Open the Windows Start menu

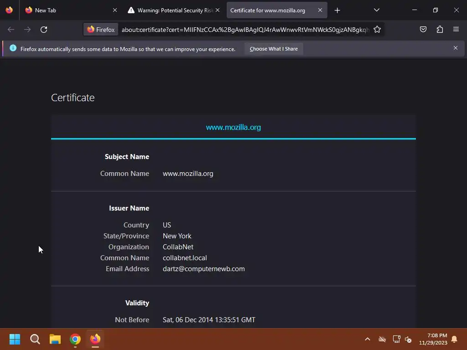pyautogui.click(x=15, y=339)
